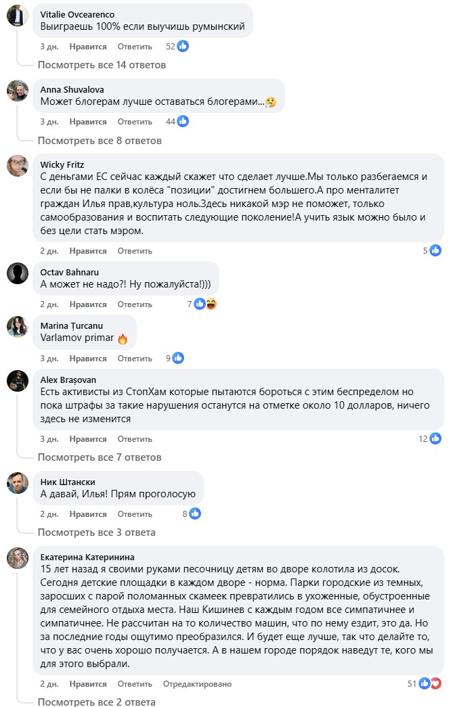This screenshot has width=470, height=707.
Task: Expand 'Посмотреть все 8 ответов' replies
Action: (100, 140)
